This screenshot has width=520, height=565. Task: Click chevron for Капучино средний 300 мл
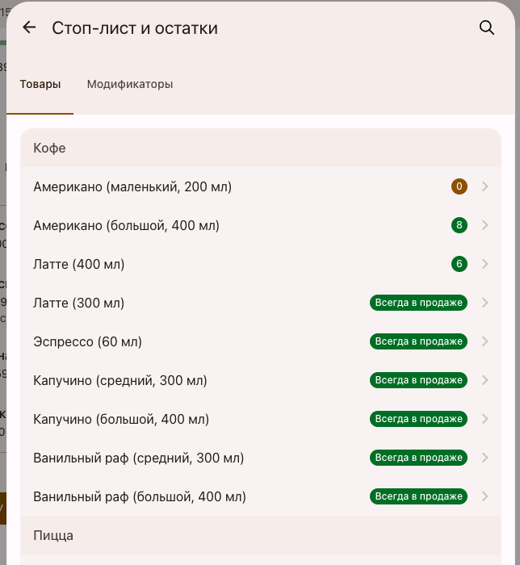coord(485,380)
